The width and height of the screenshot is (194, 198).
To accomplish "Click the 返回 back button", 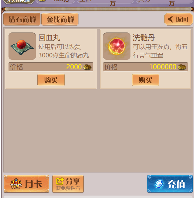I will pyautogui.click(x=178, y=19).
